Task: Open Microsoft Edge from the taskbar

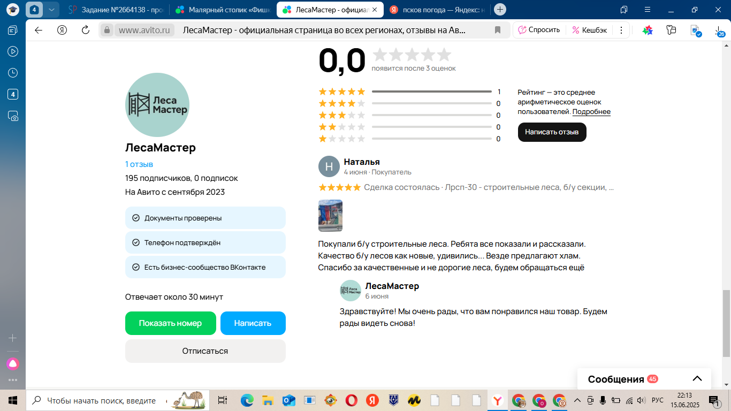Action: [247, 400]
